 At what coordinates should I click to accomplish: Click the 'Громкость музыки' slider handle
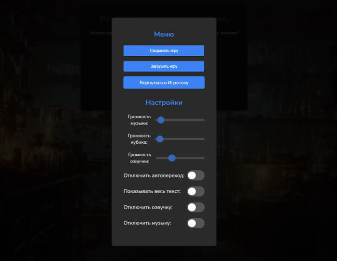161,120
